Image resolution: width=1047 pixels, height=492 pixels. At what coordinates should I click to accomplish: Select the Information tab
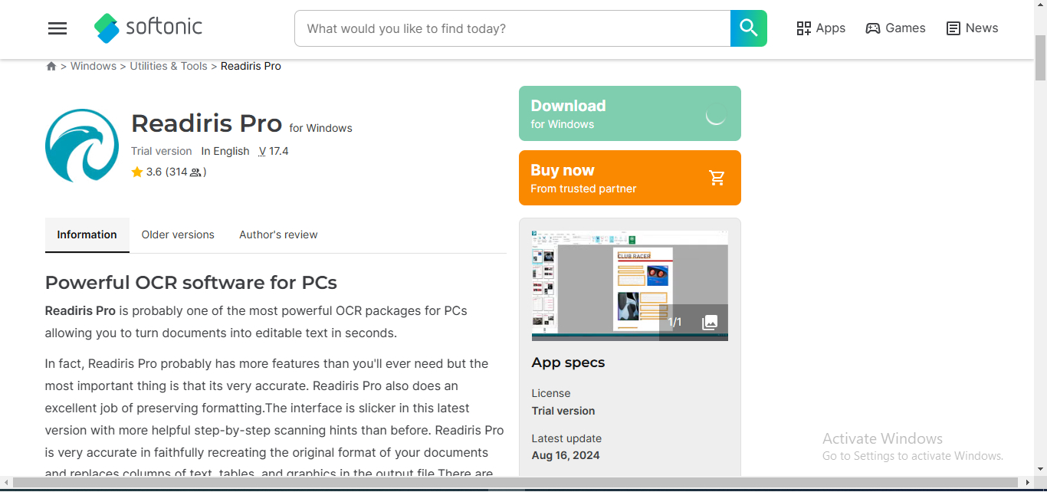[87, 235]
